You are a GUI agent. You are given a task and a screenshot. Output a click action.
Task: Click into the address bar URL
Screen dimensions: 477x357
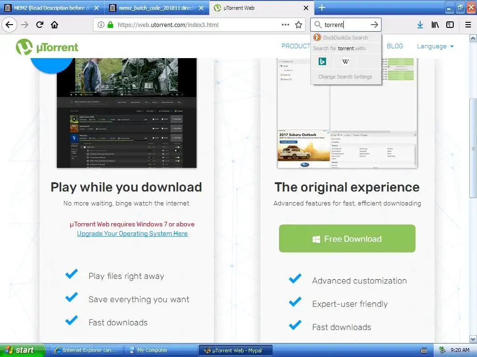click(168, 25)
